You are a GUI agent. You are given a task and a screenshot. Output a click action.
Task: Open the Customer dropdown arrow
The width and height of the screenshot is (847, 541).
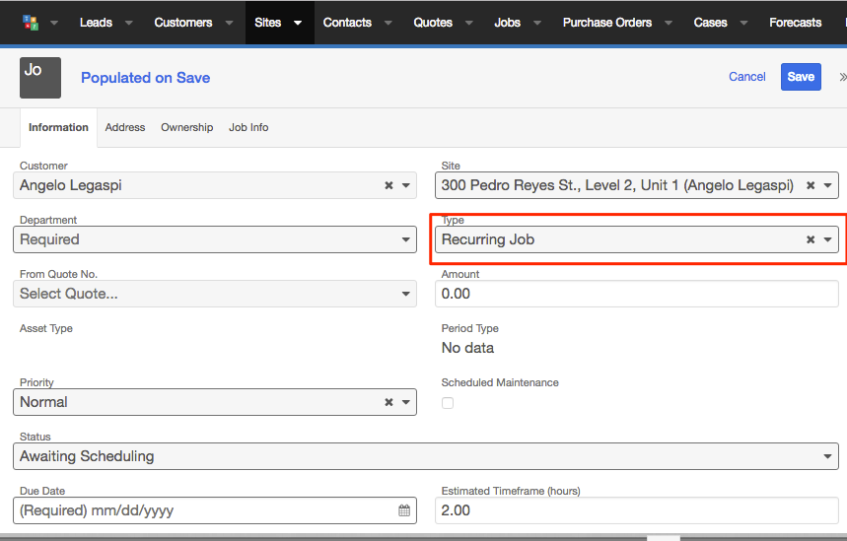(x=405, y=185)
